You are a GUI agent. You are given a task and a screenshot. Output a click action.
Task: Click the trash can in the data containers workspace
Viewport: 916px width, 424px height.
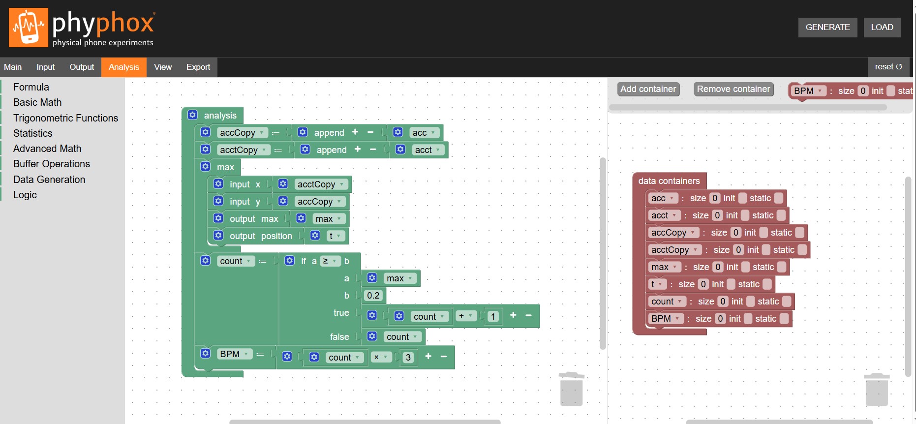[877, 390]
